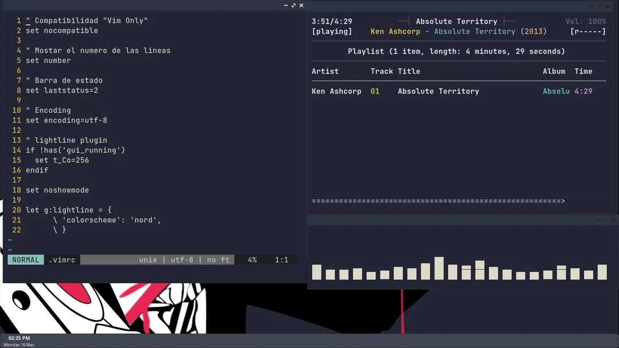This screenshot has width=619, height=348.
Task: Click the utf-8 encoding indicator in statusline
Action: point(182,259)
